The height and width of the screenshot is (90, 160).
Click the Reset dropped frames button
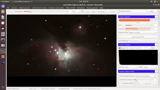tap(152, 11)
